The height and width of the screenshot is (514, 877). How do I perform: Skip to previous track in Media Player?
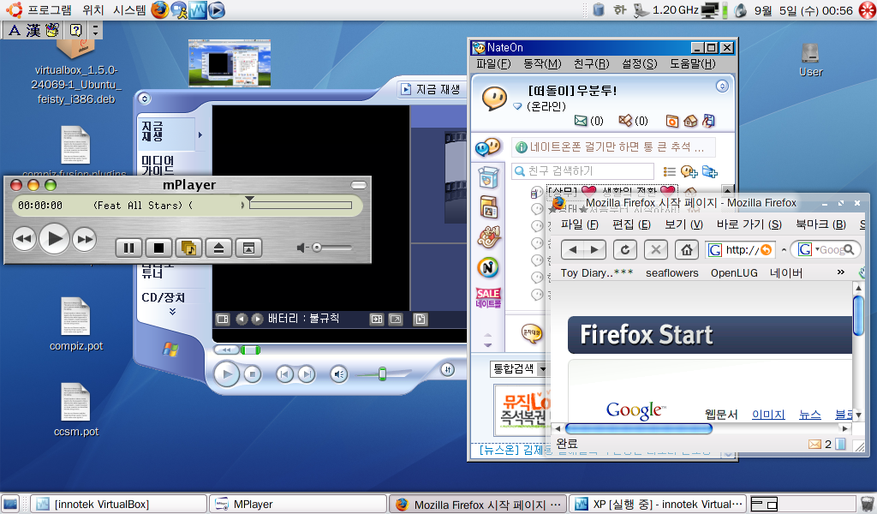pyautogui.click(x=284, y=374)
